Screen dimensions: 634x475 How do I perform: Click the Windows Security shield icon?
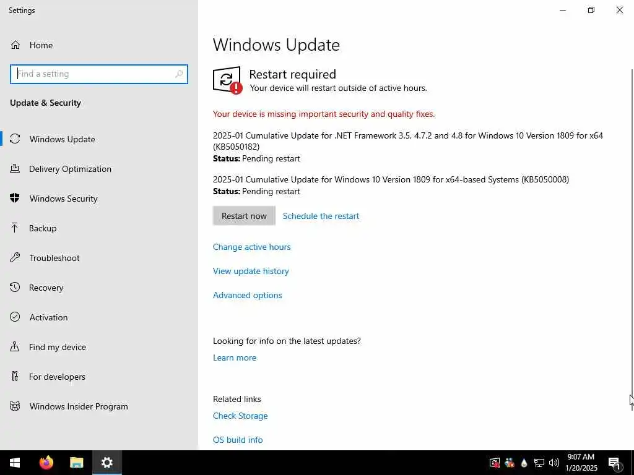click(15, 199)
